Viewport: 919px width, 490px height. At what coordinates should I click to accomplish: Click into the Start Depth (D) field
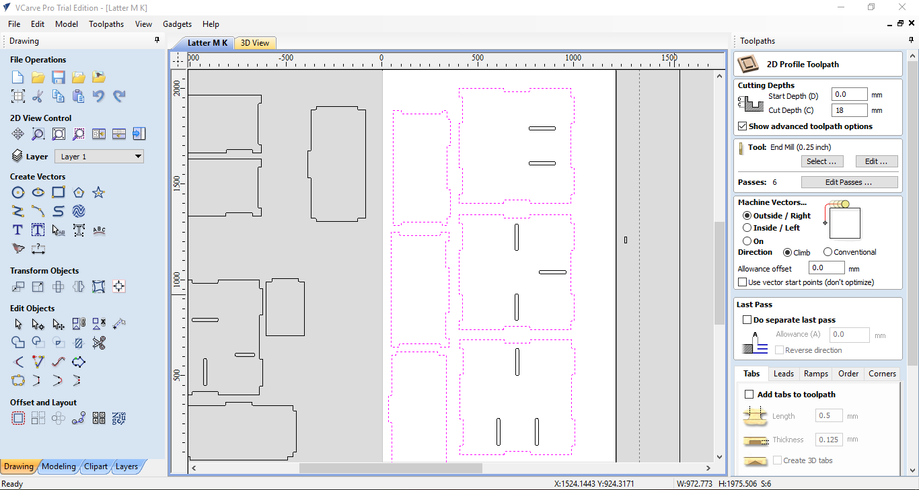849,95
